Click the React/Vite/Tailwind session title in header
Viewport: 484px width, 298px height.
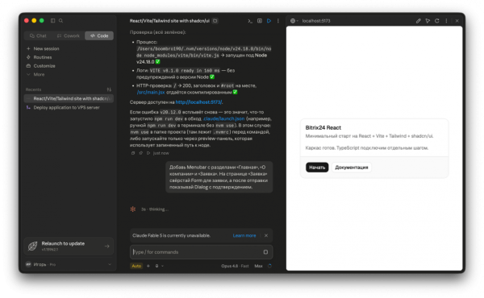(x=169, y=21)
